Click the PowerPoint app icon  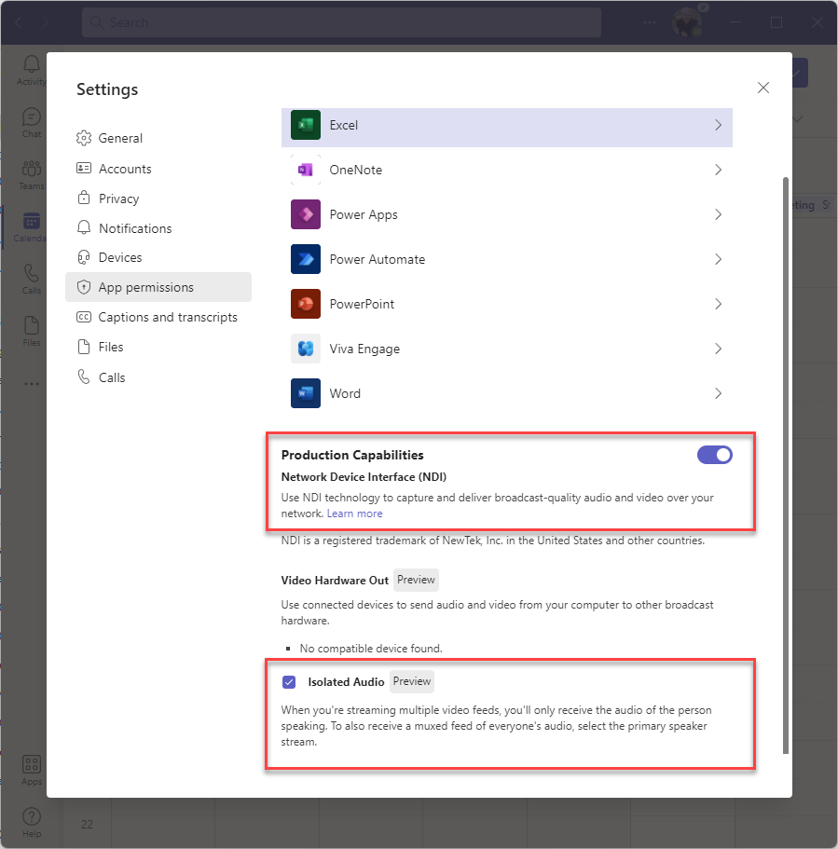306,305
